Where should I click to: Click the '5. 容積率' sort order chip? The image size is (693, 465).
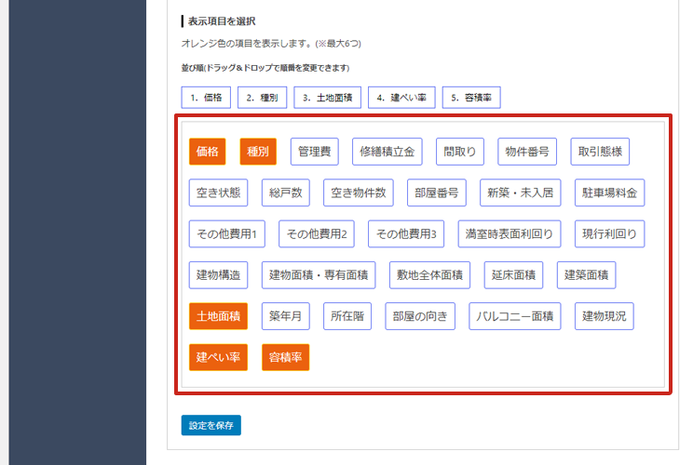tap(471, 98)
